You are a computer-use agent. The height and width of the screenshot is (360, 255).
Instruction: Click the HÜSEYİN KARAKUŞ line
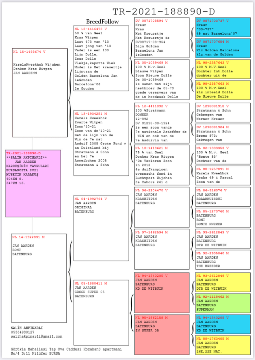tap(22, 174)
